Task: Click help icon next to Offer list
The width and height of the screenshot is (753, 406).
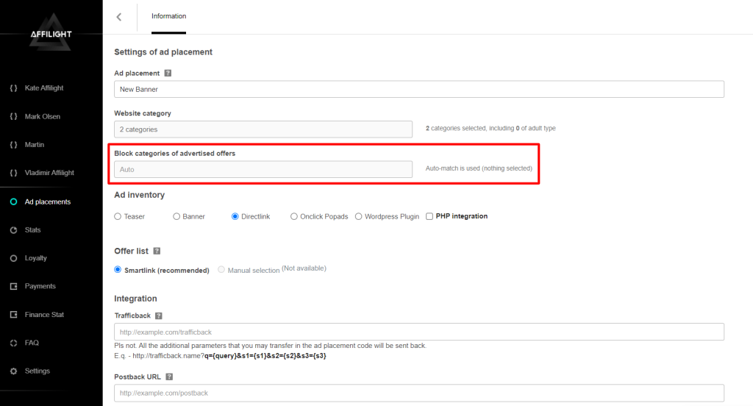Action: click(157, 252)
